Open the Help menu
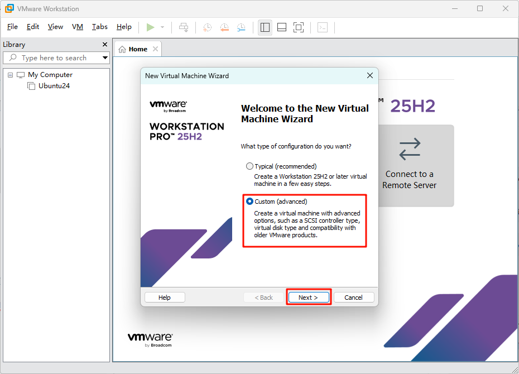The height and width of the screenshot is (374, 519). (124, 27)
